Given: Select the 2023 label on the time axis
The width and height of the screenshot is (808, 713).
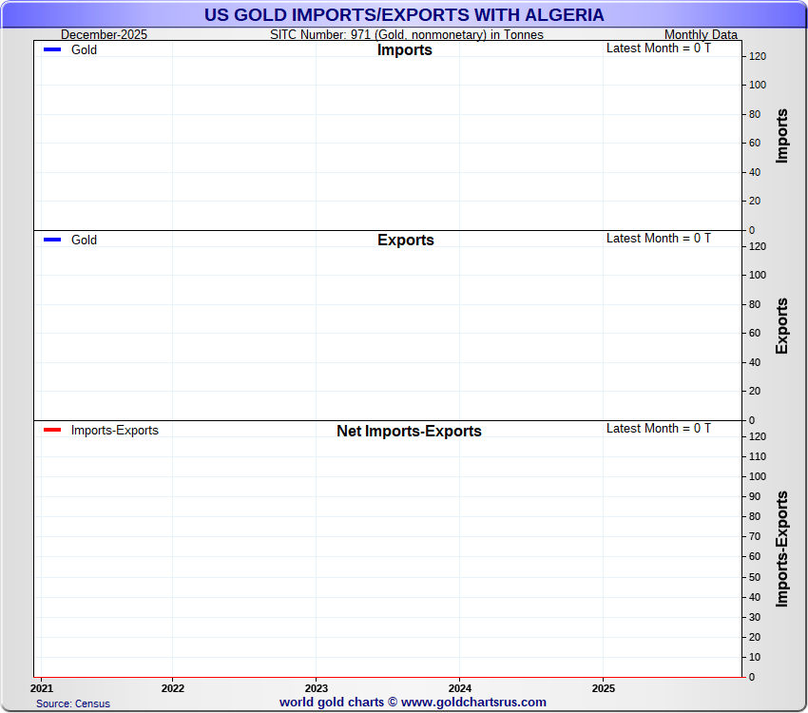Looking at the screenshot, I should 316,687.
